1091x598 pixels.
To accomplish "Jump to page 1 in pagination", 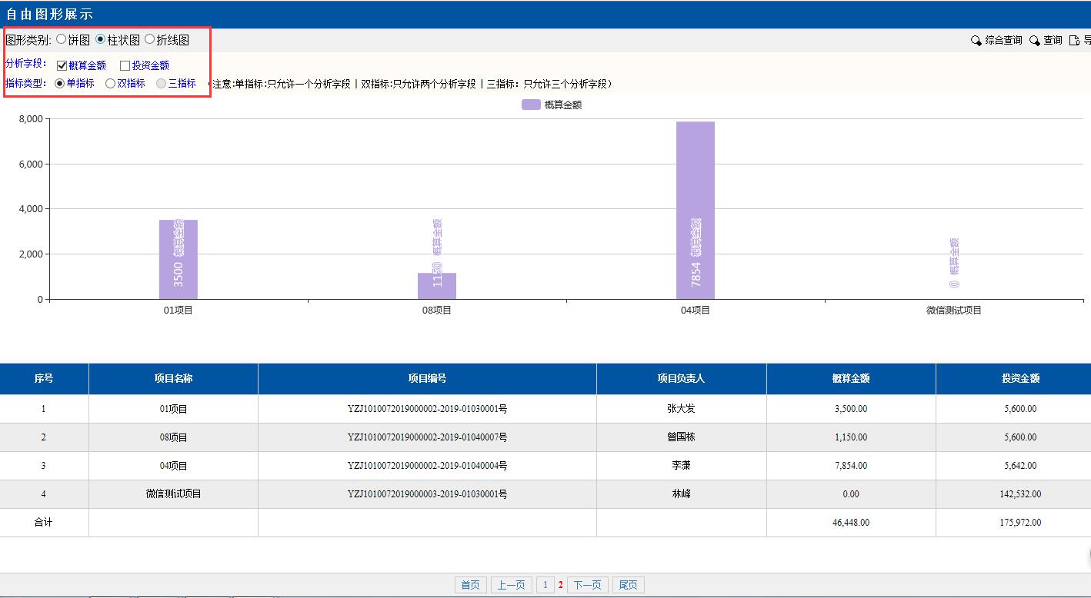I will pyautogui.click(x=545, y=585).
